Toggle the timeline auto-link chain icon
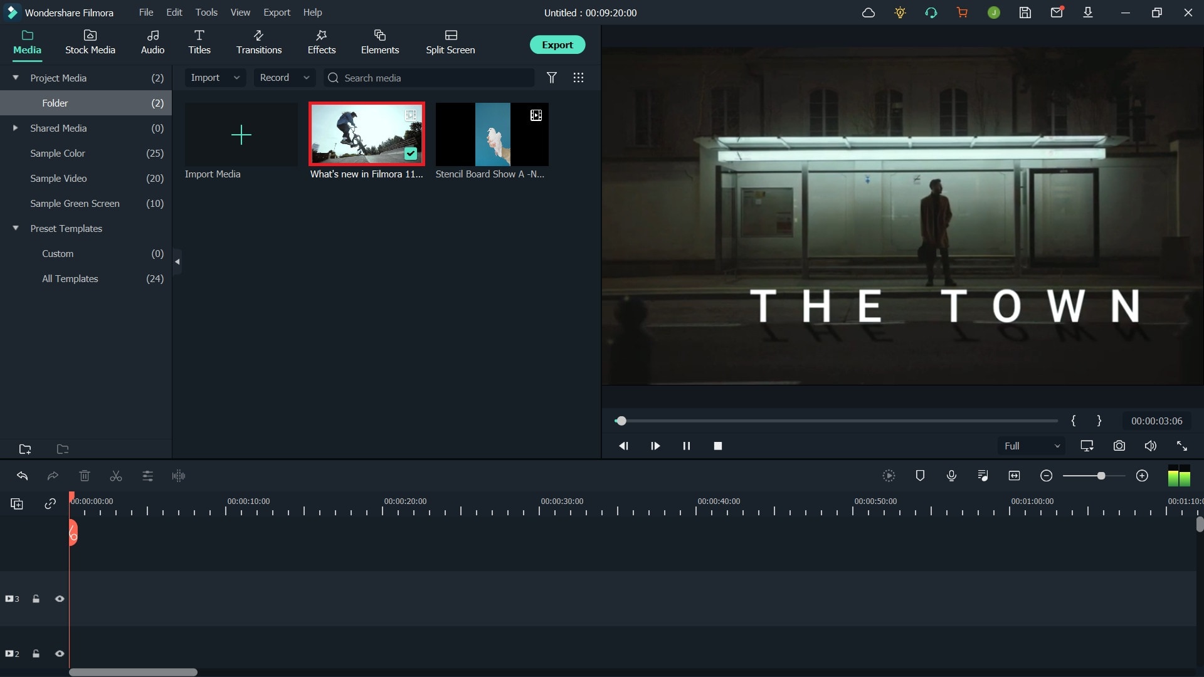Screen dimensions: 1204x677 click(50, 504)
